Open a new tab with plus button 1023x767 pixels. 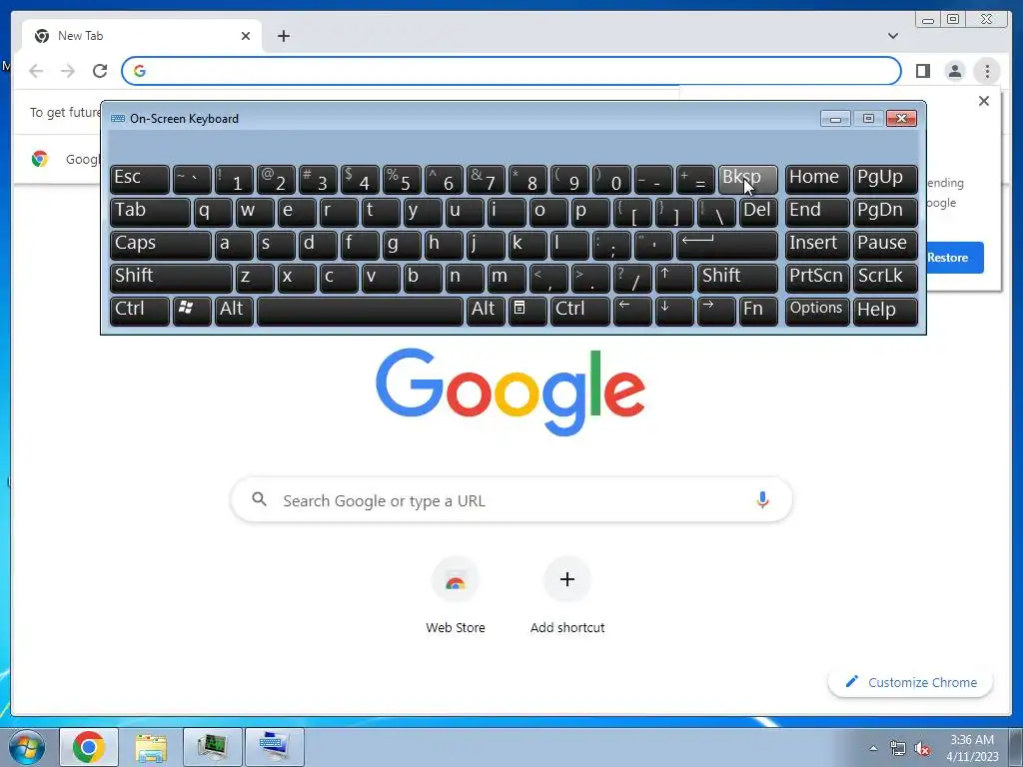(x=283, y=36)
